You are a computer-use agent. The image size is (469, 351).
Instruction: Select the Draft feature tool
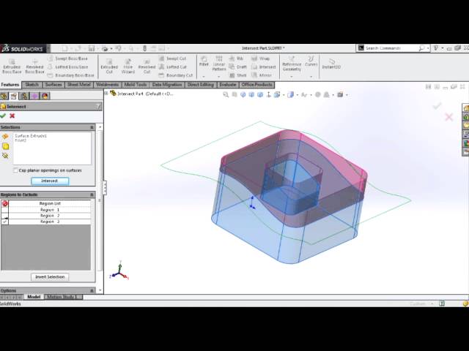(x=238, y=67)
